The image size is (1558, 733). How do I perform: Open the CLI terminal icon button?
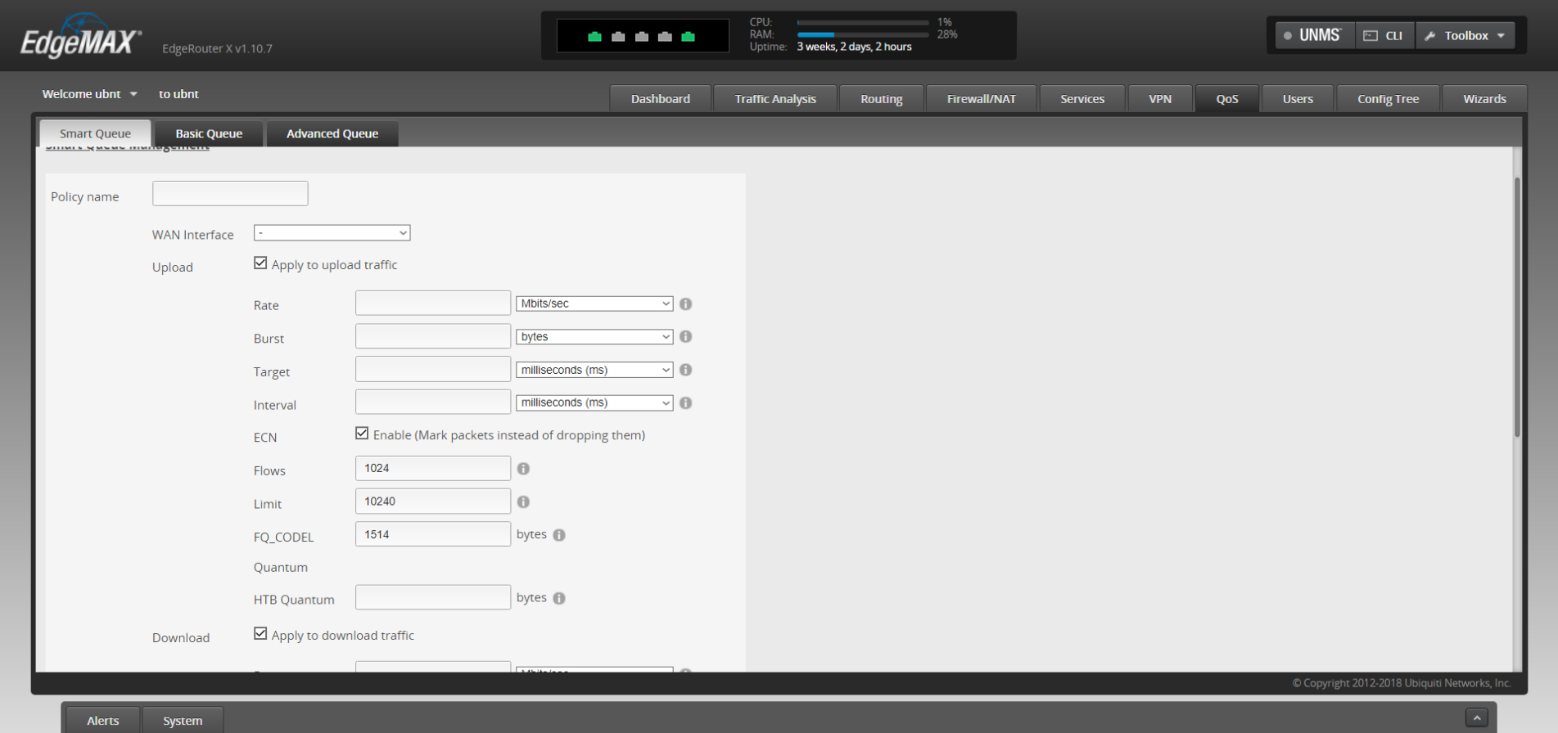tap(1384, 36)
